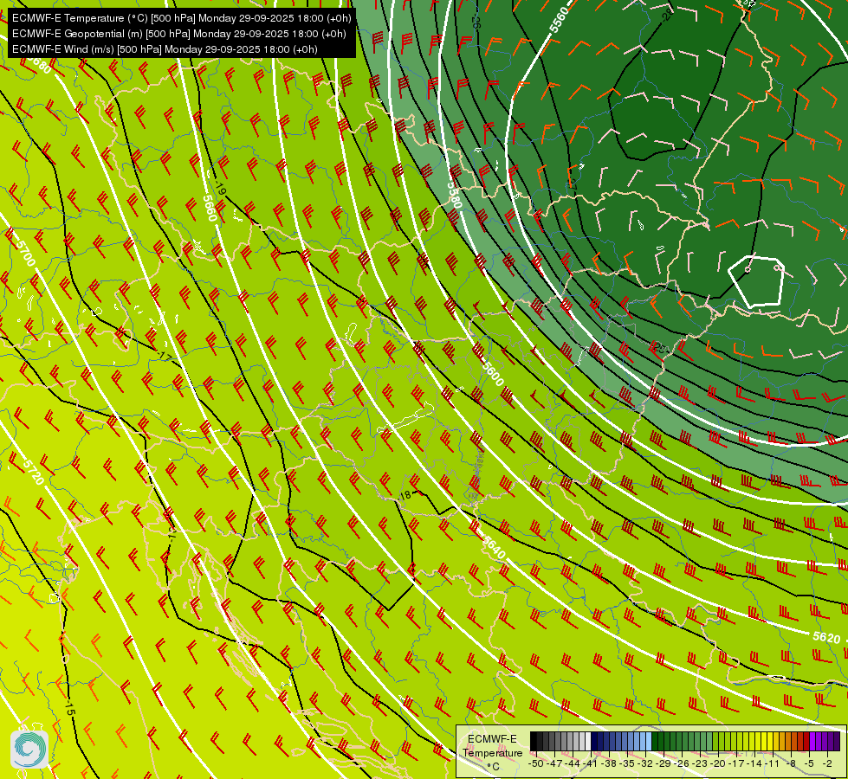The height and width of the screenshot is (779, 848).
Task: Click the -17 legend value
Action: [x=736, y=763]
